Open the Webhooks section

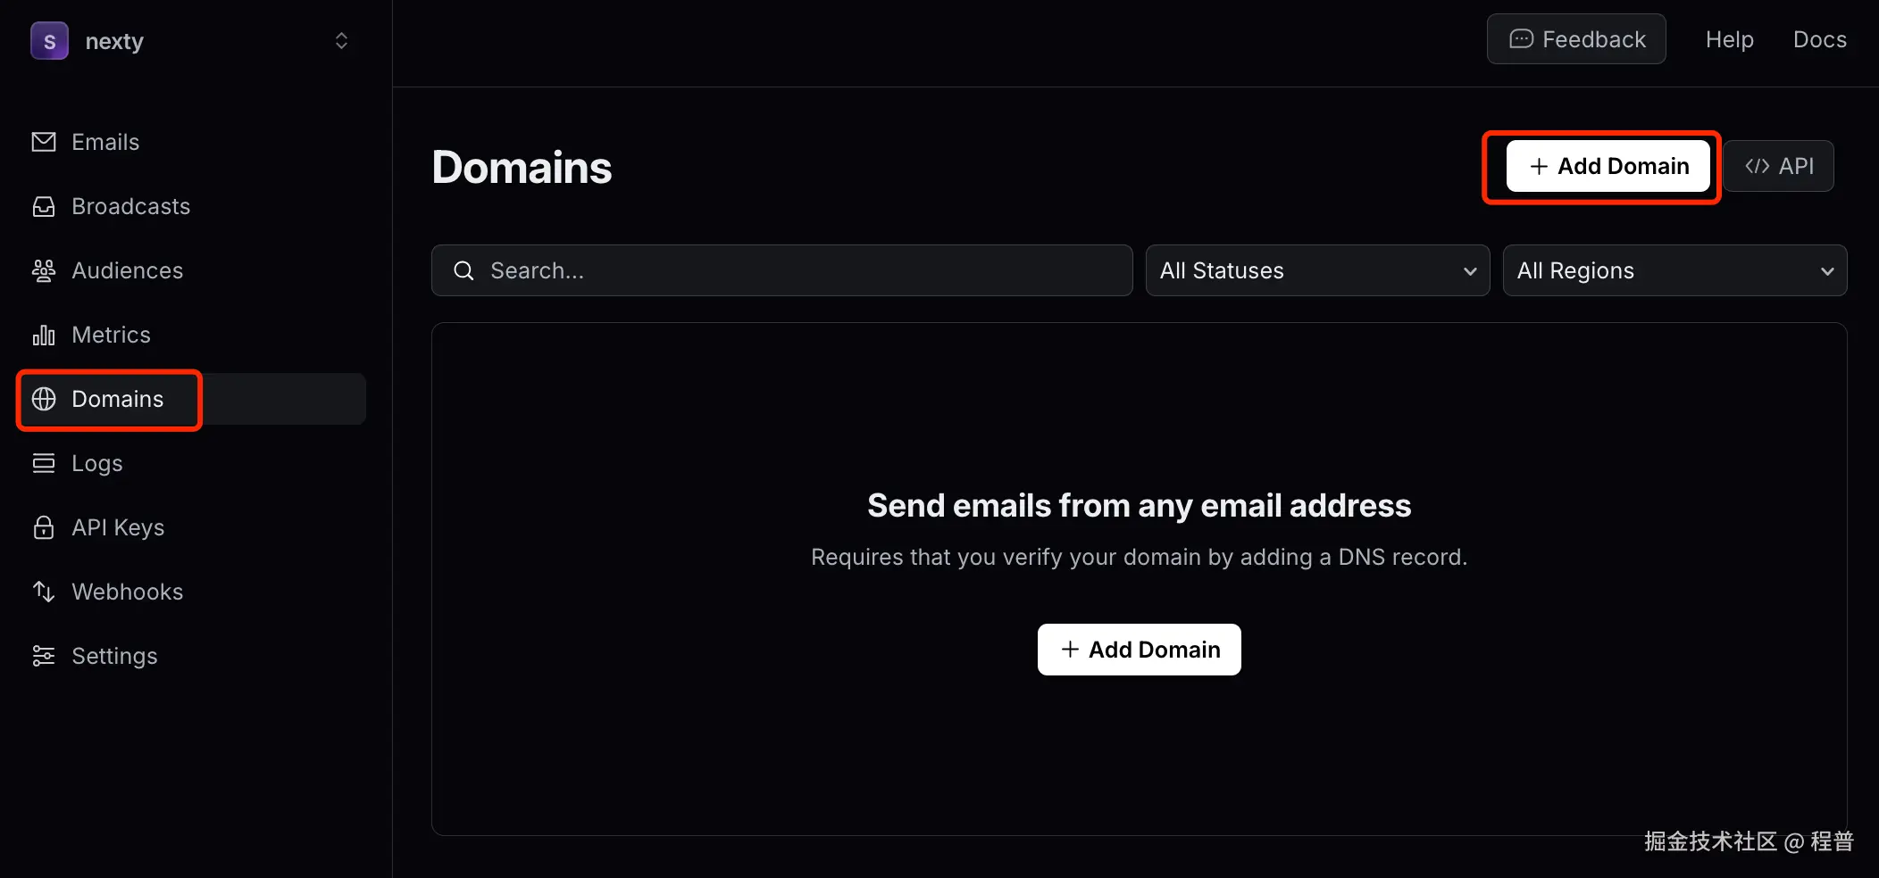click(x=127, y=591)
